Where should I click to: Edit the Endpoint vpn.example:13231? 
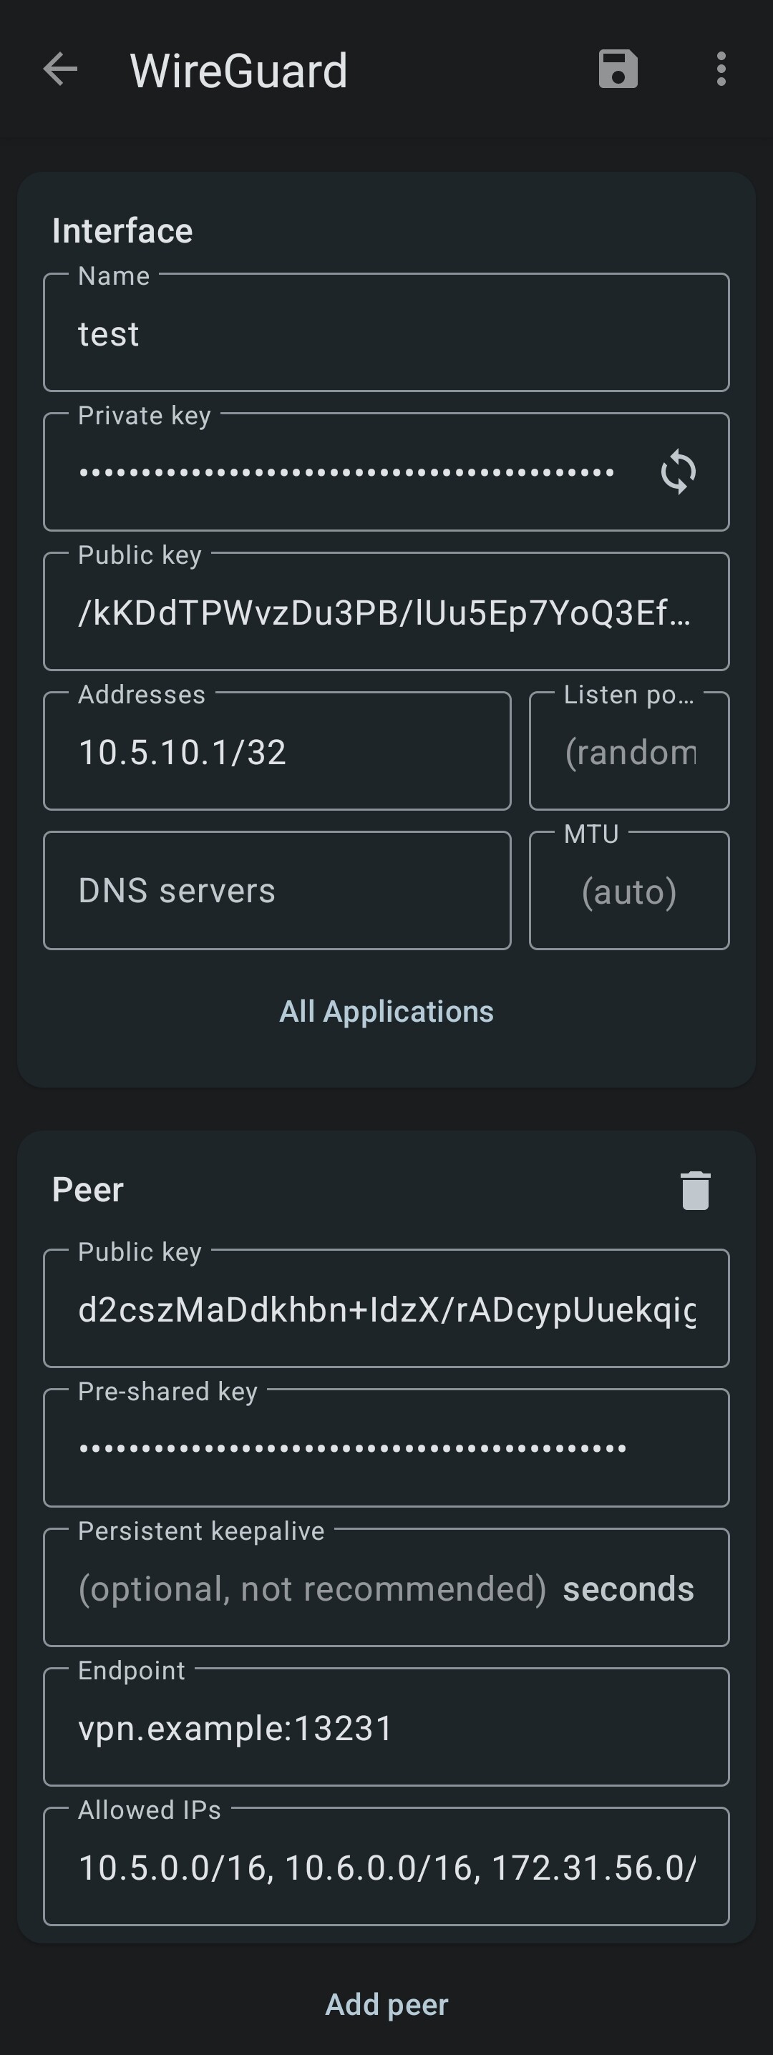[x=386, y=1728]
